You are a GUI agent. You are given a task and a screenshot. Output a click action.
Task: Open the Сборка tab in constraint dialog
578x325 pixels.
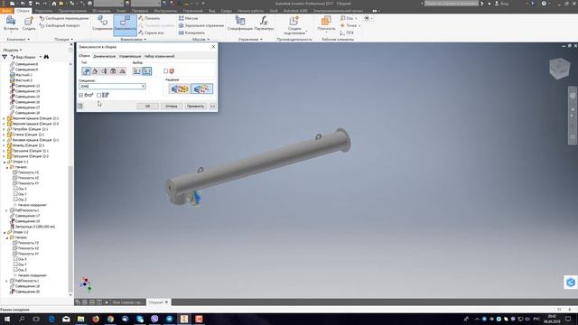point(84,56)
